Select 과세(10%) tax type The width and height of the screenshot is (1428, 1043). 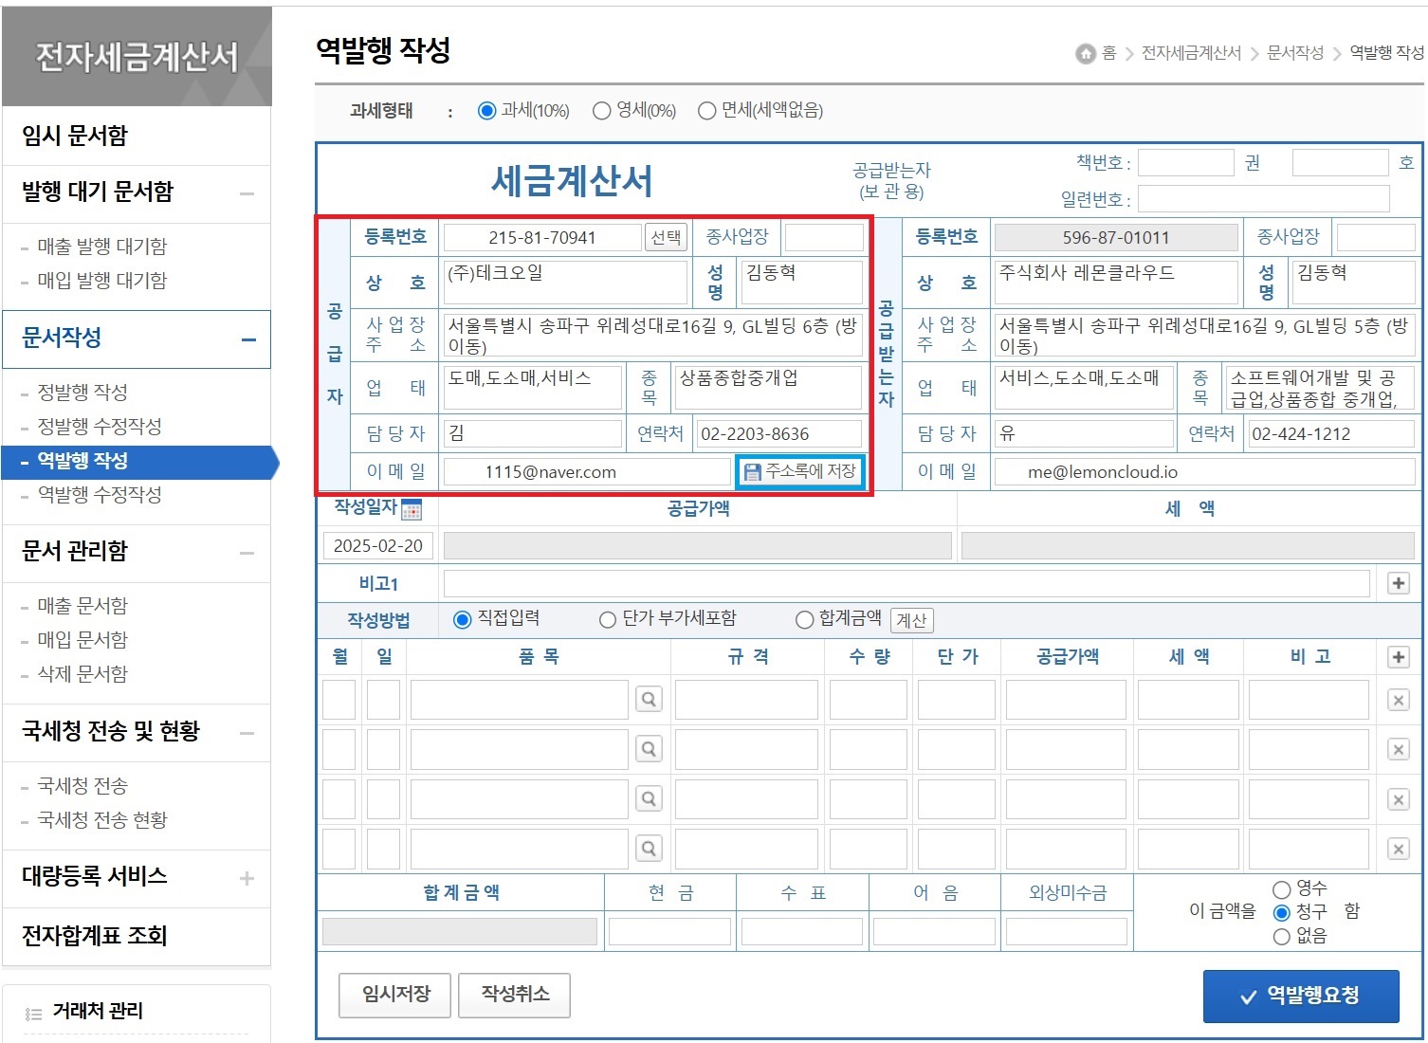tap(487, 111)
